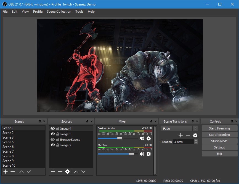Add a new scene with plus icon
239x184 pixels.
[x=6, y=172]
